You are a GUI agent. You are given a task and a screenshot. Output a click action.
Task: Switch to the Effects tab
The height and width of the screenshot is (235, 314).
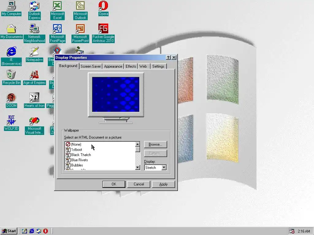click(x=131, y=66)
